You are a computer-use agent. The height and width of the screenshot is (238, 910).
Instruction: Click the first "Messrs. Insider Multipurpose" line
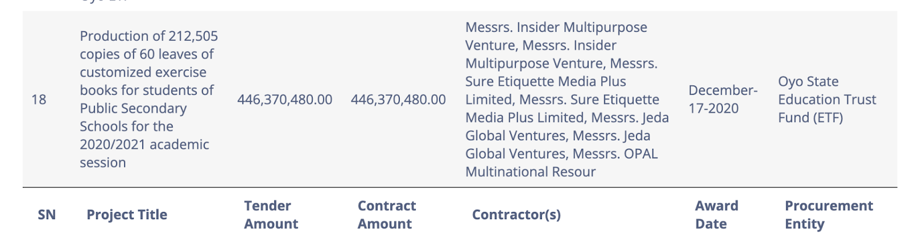click(x=556, y=27)
